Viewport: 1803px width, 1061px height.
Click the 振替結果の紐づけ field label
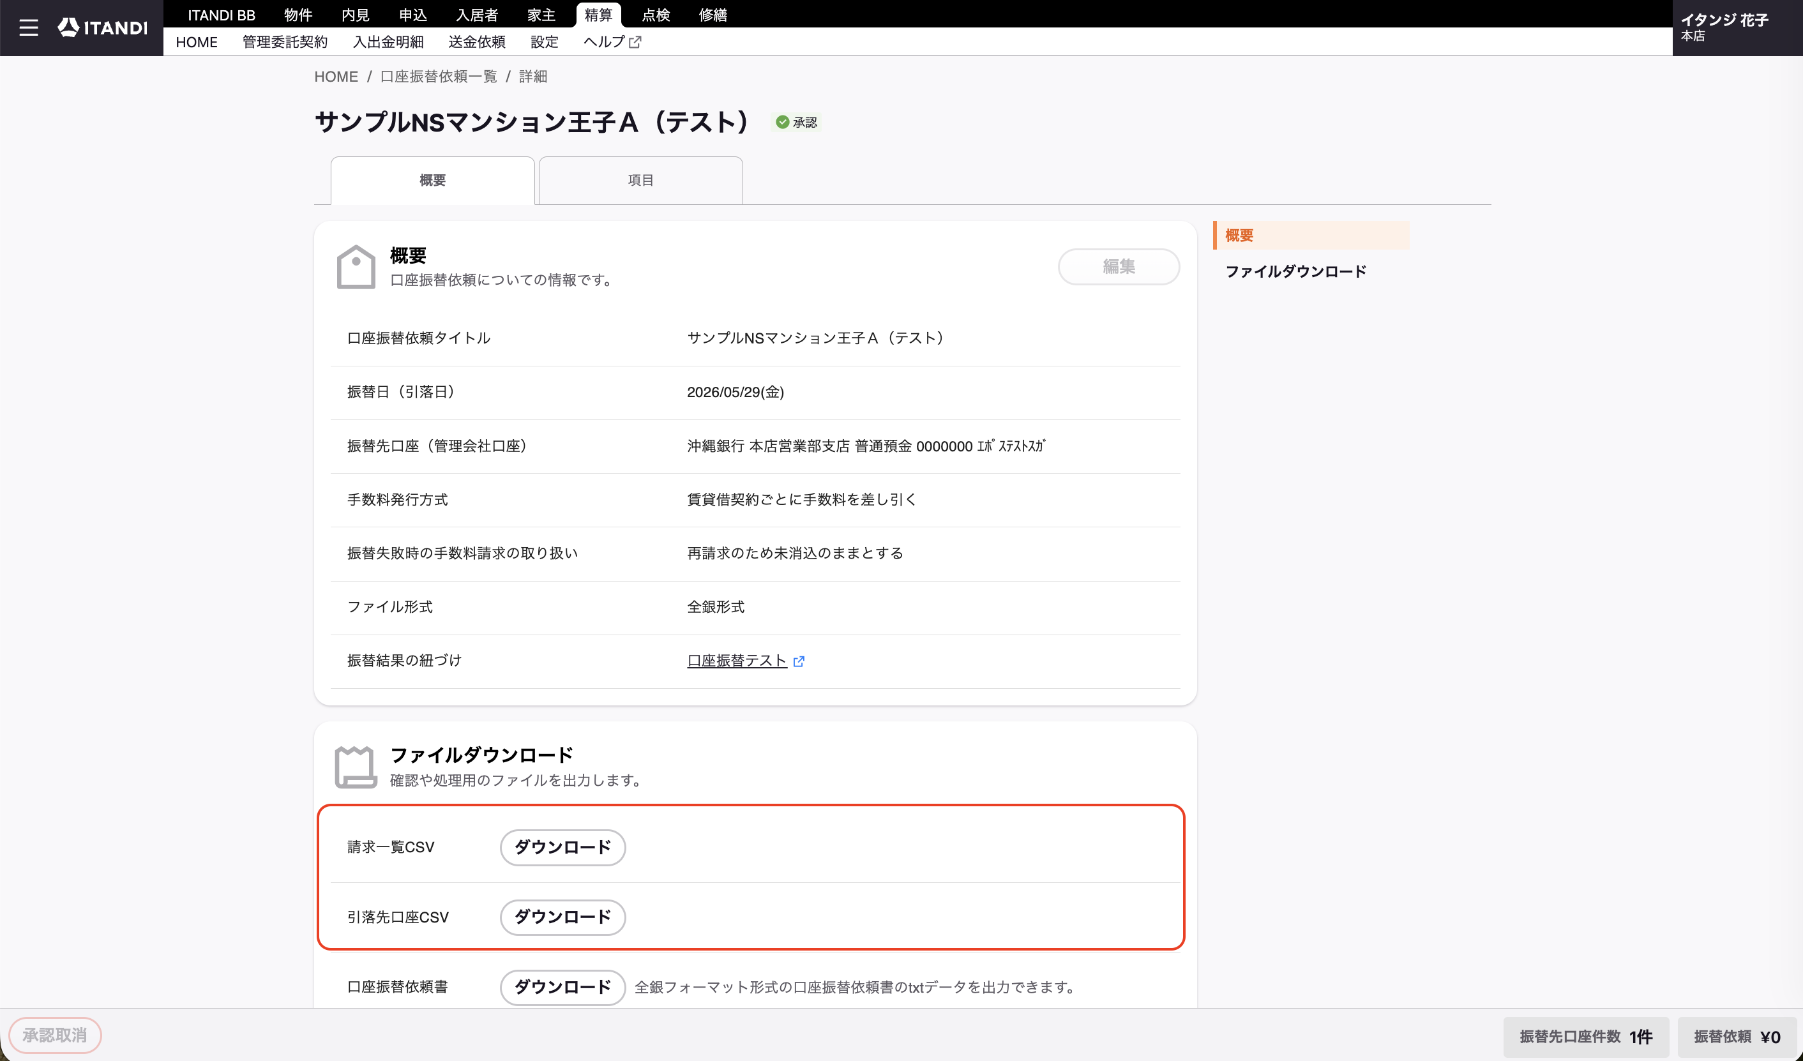[x=404, y=661]
